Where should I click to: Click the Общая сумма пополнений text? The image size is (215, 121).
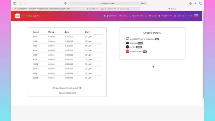67,88
